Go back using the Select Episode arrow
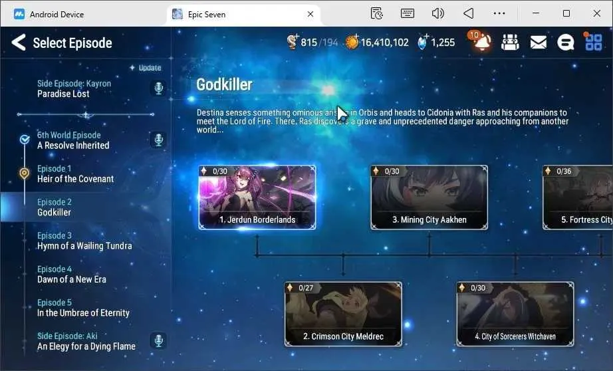Screen dimensions: 613x371 (x=19, y=43)
